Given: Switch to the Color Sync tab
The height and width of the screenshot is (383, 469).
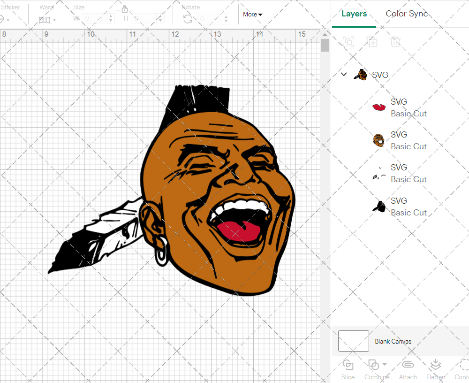Looking at the screenshot, I should pyautogui.click(x=407, y=14).
